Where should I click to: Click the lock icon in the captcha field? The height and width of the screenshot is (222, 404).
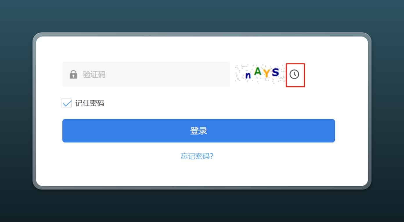pos(73,74)
